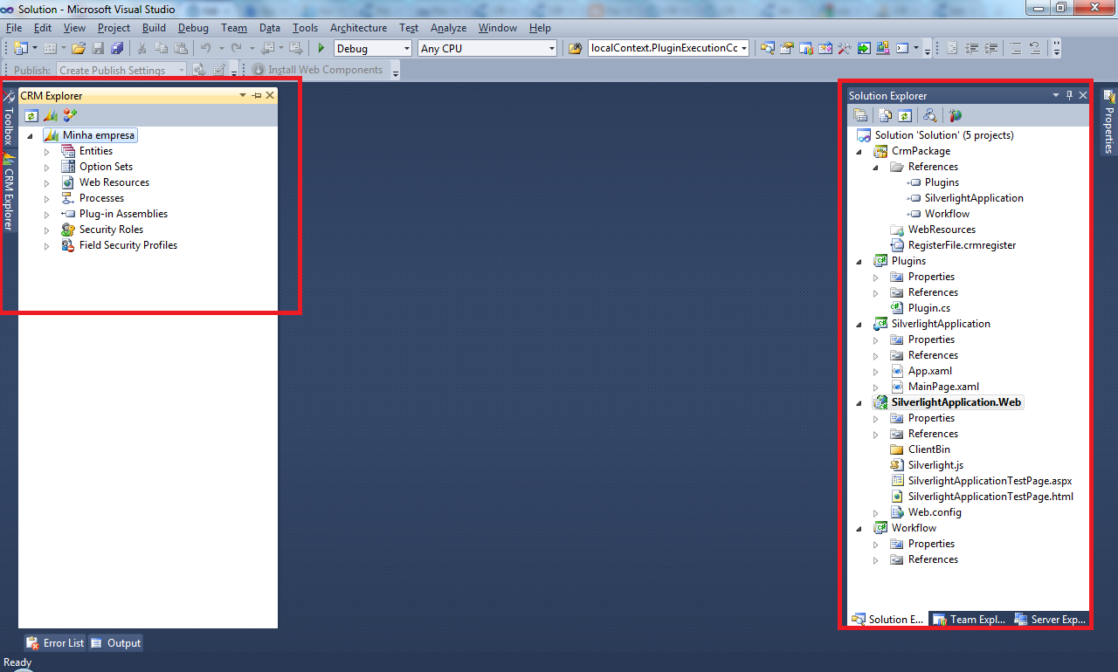Toggle auto-hide pin on CRM Explorer
The image size is (1118, 672).
[257, 96]
